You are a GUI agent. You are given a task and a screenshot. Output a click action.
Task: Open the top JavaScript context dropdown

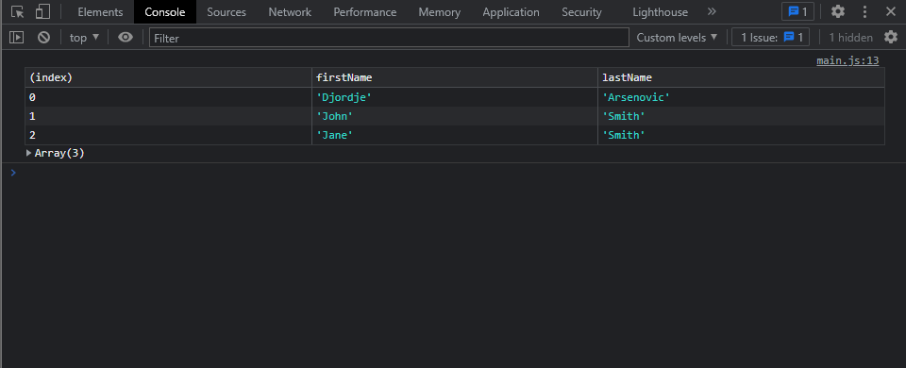click(84, 38)
